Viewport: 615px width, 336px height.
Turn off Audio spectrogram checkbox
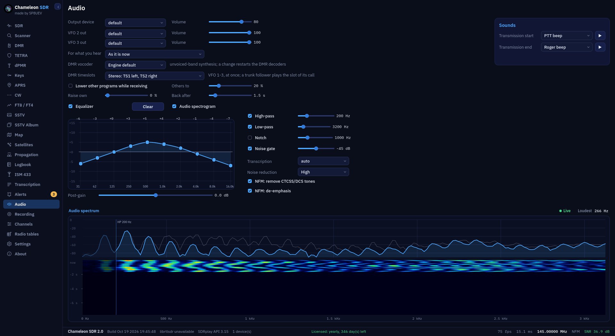174,106
